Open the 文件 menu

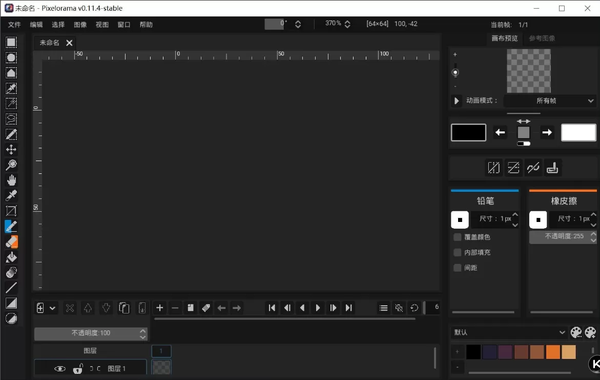(x=14, y=24)
